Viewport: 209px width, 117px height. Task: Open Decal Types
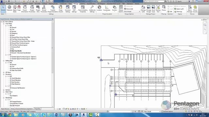[x=153, y=9]
